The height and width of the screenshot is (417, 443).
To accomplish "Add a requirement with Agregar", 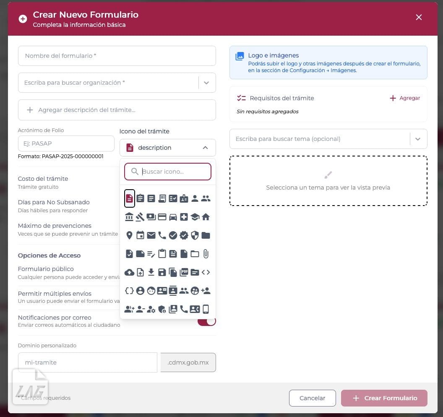I will coord(405,98).
